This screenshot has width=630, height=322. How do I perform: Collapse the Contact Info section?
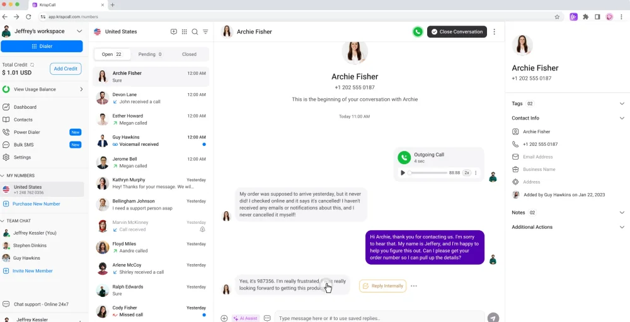pos(622,118)
